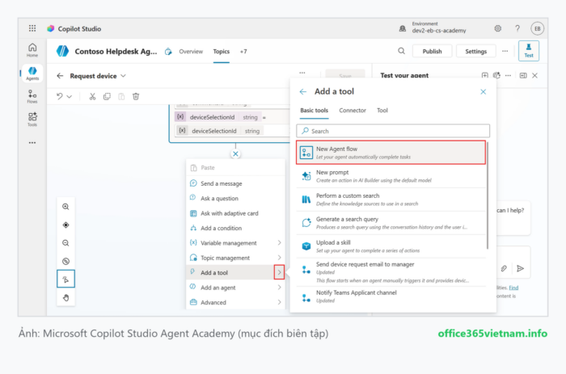
Task: Select Generate a search query option
Action: tap(391, 223)
